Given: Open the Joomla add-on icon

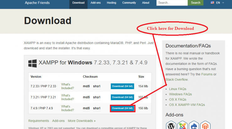Looking at the screenshot, I should coord(182,125).
